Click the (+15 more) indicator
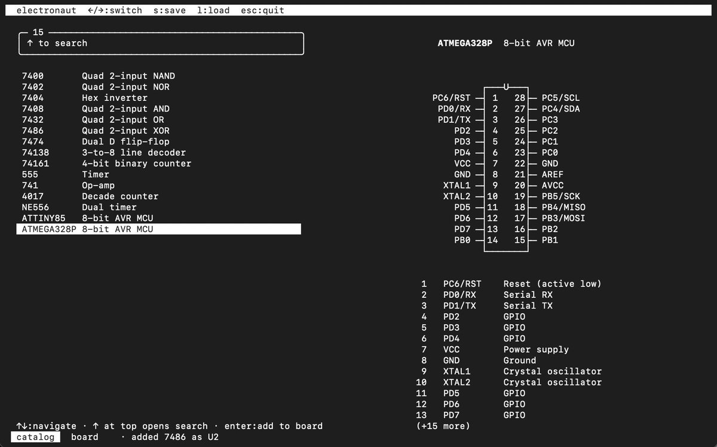This screenshot has height=447, width=717. 443,426
